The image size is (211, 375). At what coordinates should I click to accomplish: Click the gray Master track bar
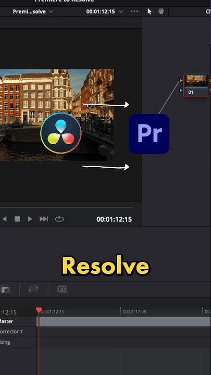tap(123, 322)
